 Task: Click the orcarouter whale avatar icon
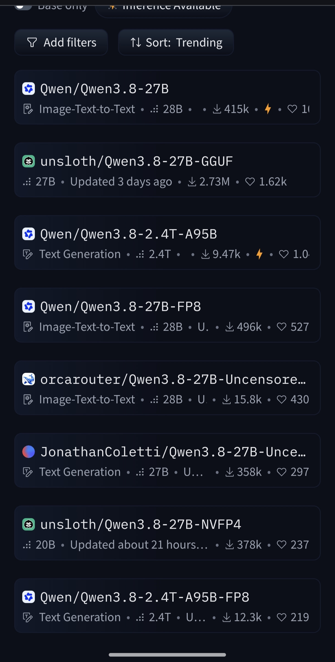pos(29,379)
